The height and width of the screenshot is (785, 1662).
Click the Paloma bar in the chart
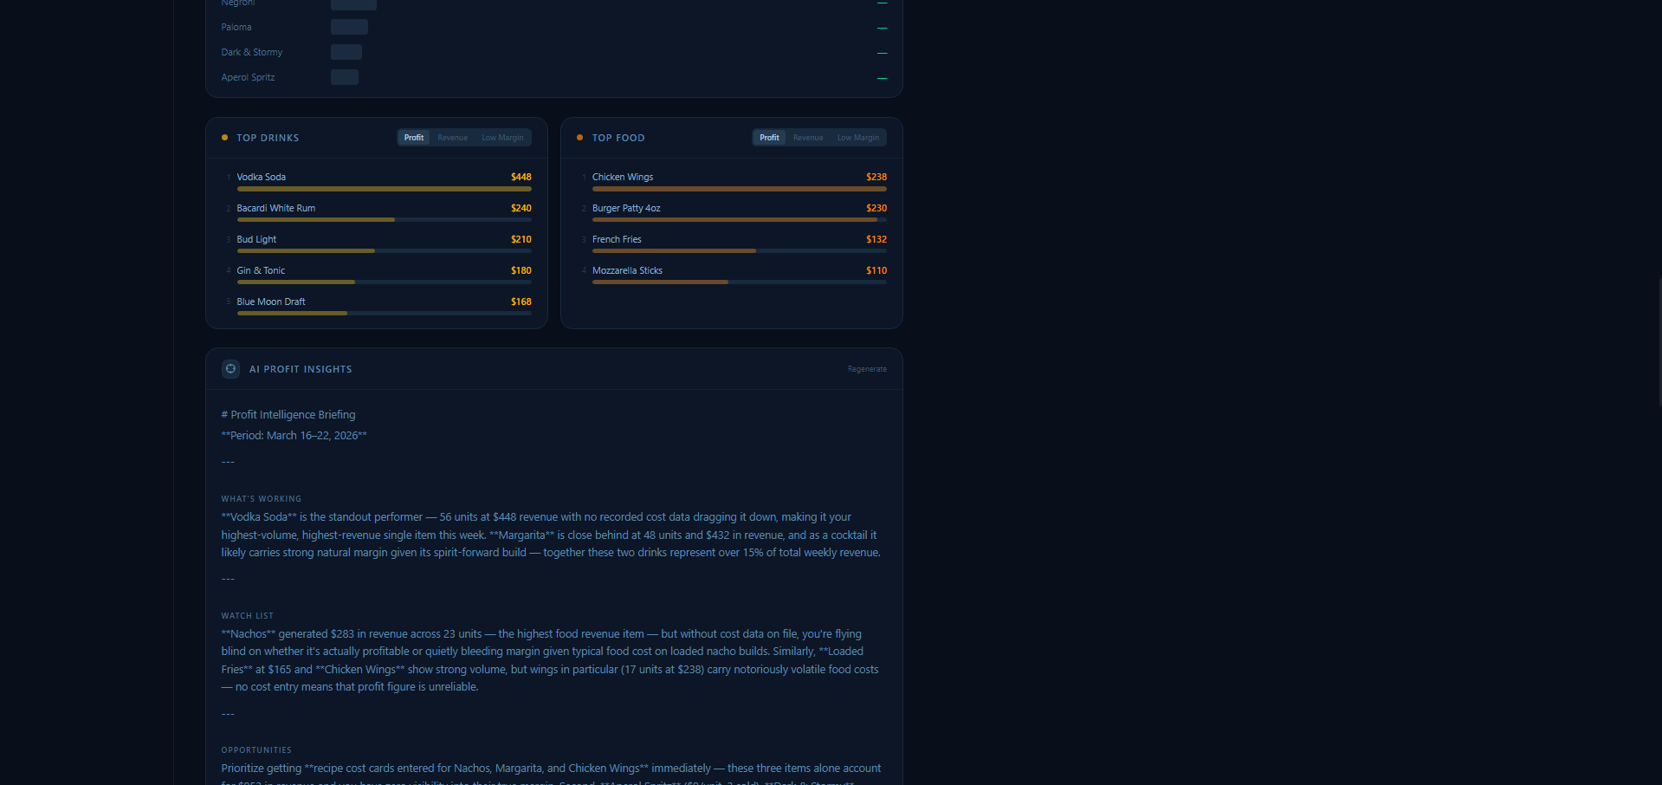pos(349,28)
